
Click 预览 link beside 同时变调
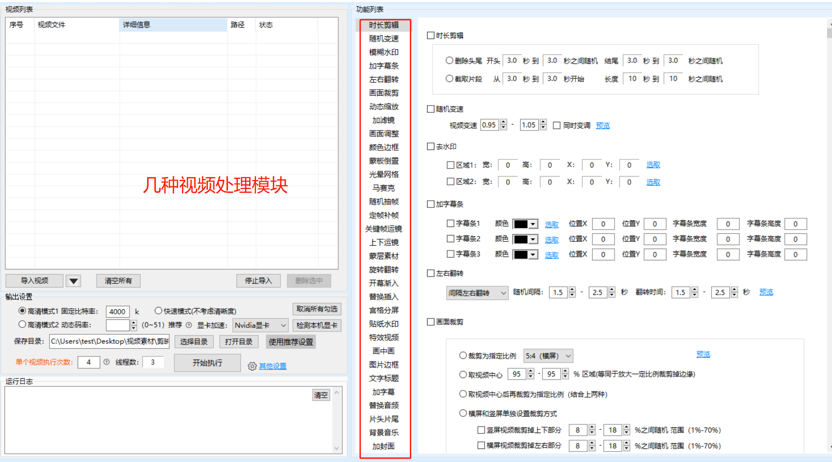point(603,125)
